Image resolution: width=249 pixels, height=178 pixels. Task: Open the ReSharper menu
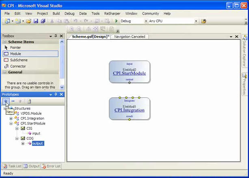tap(112, 13)
